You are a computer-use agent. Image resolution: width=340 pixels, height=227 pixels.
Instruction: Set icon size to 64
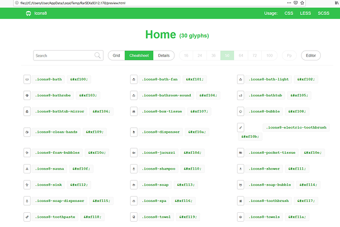[241, 56]
